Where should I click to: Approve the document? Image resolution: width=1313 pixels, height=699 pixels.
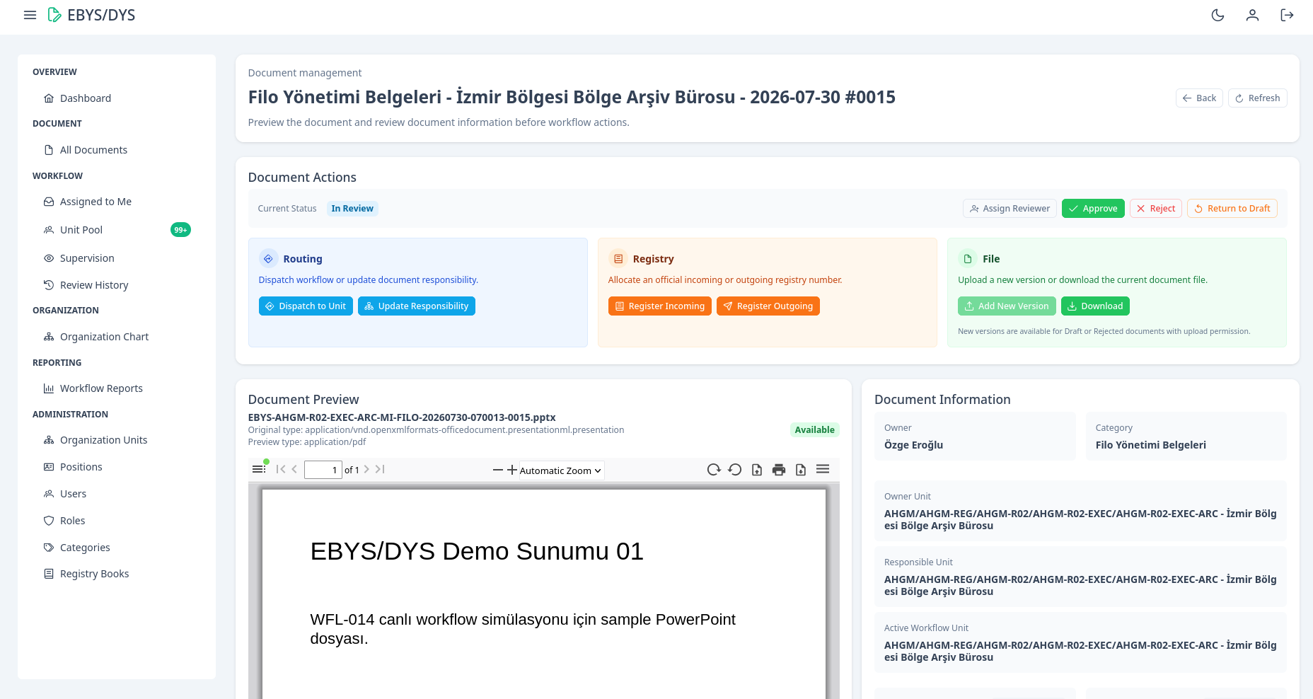(x=1093, y=209)
